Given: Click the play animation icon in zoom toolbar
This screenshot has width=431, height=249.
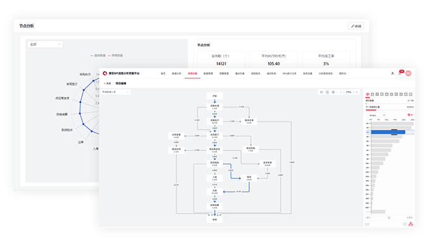Looking at the screenshot, I should 328,92.
